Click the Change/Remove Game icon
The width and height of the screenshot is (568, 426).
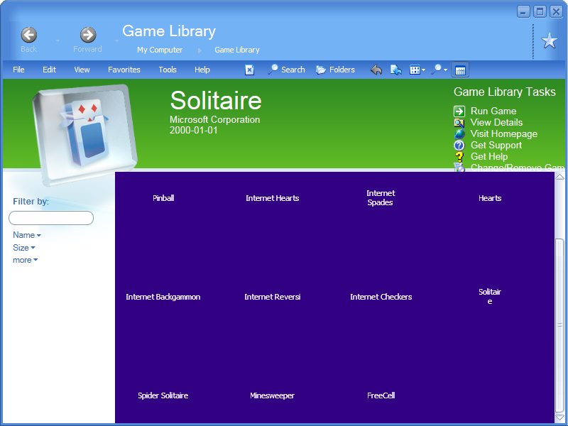461,168
